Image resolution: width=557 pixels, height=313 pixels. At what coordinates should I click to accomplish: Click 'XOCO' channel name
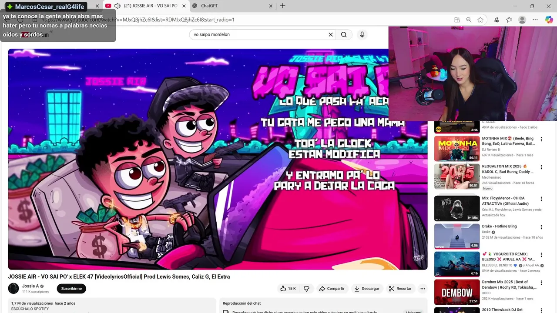(486, 293)
